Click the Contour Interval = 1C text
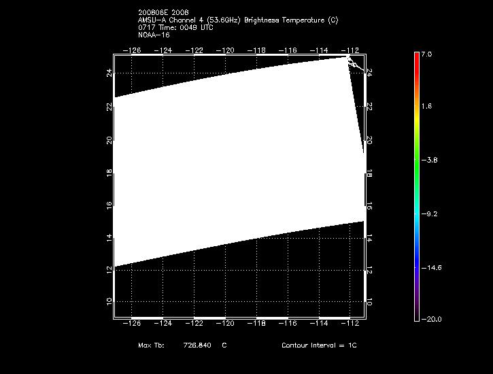The image size is (493, 374). (x=319, y=345)
